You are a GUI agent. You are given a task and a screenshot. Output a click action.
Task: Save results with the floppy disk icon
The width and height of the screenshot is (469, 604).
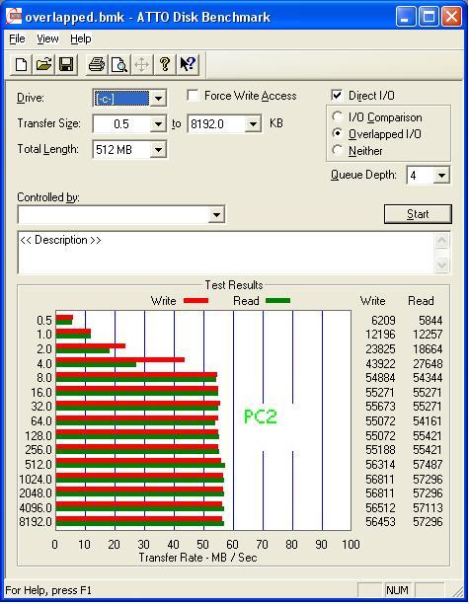coord(66,64)
